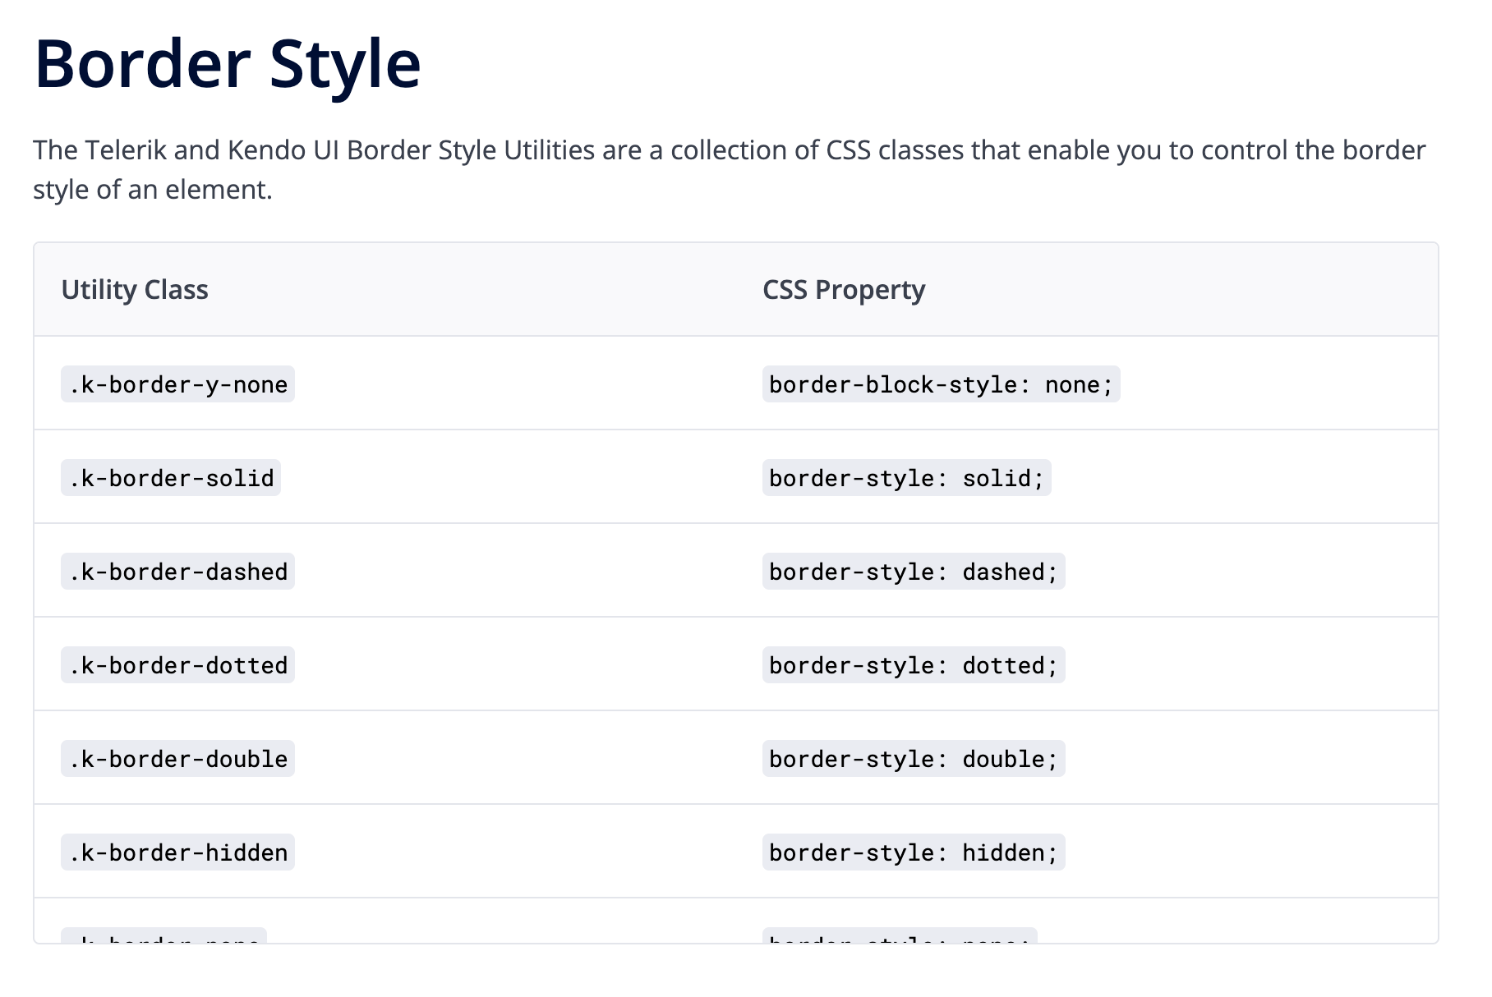Click the border-style: dashed; code cell

click(x=914, y=572)
